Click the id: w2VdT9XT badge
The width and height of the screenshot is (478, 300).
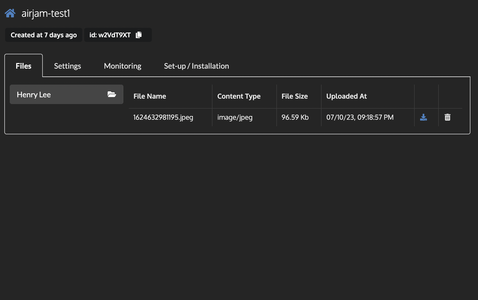click(110, 35)
